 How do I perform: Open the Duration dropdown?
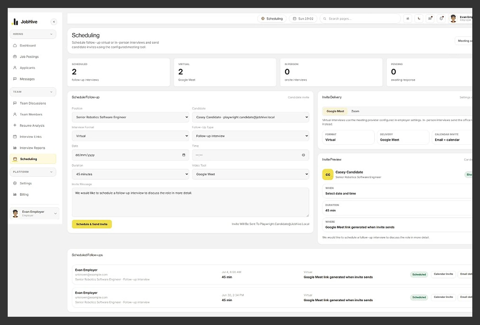point(130,174)
